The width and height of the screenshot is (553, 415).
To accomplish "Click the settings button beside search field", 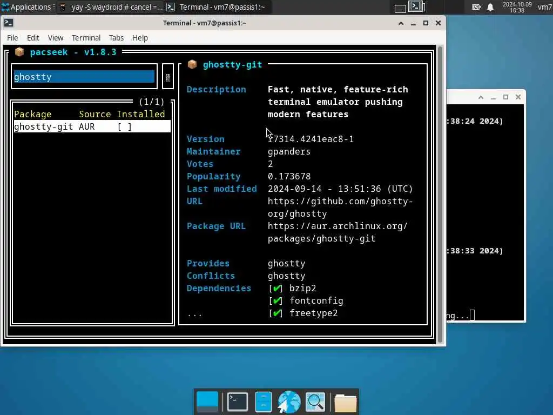I will 168,77.
